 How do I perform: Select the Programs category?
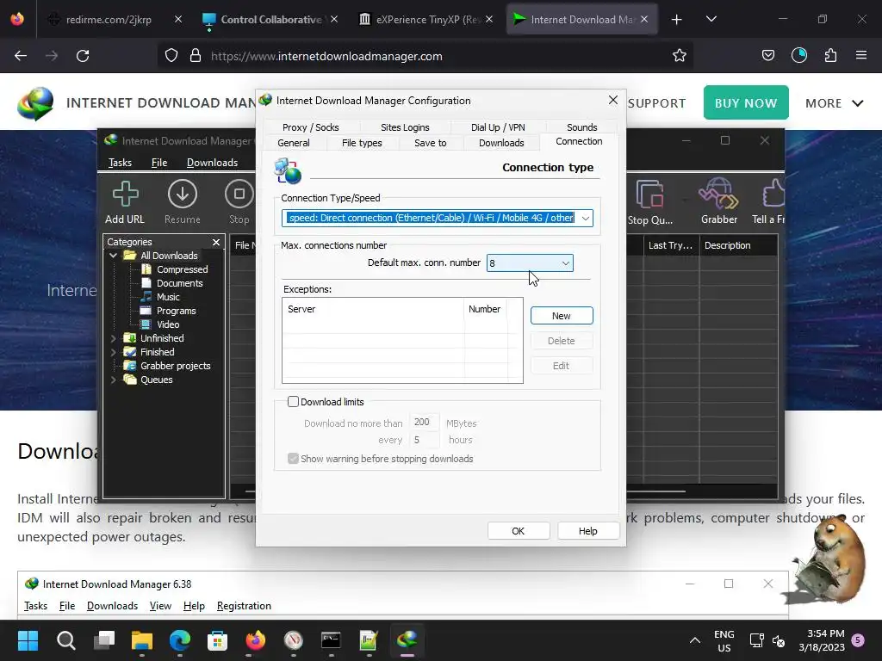[x=176, y=311]
